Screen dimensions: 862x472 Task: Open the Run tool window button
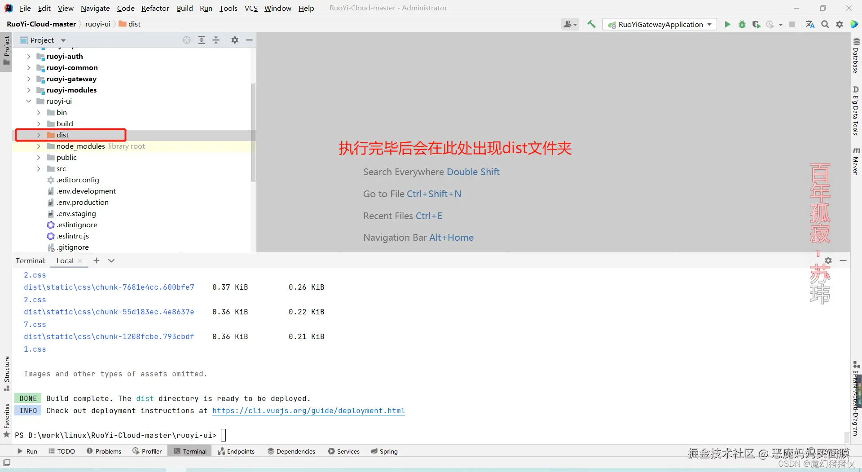27,451
